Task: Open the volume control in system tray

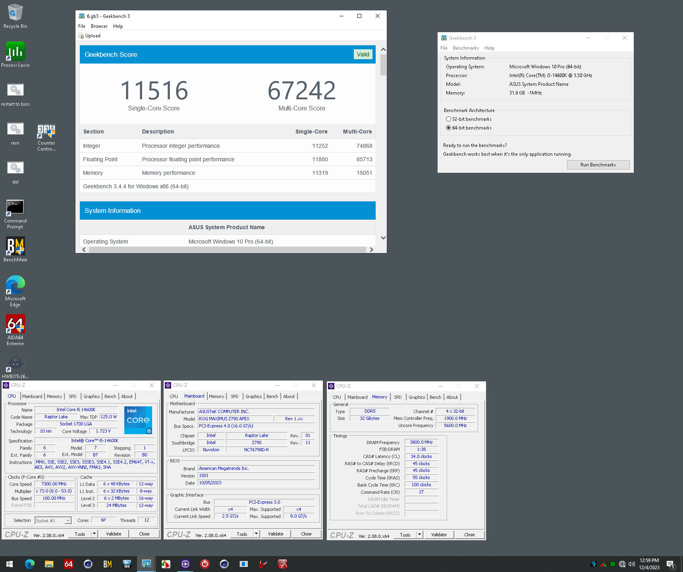Action: 632,564
